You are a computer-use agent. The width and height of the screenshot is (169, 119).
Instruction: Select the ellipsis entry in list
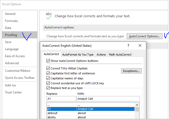pos(91,105)
